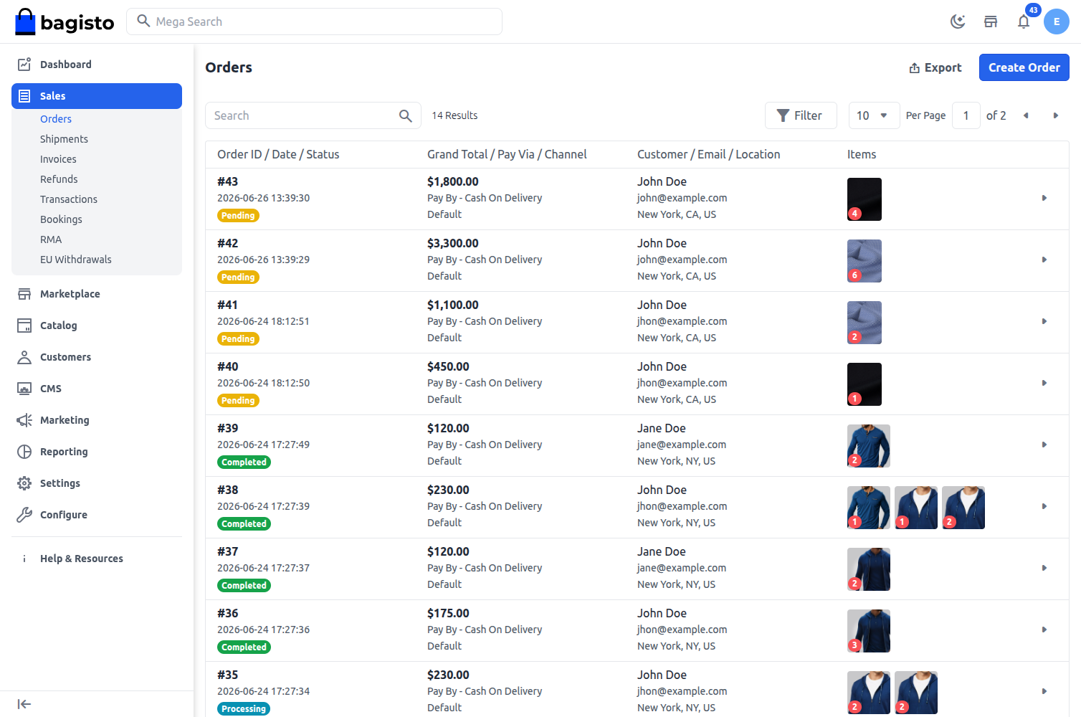Viewport: 1081px width, 717px height.
Task: Click order #39 item thumbnail
Action: (x=869, y=446)
